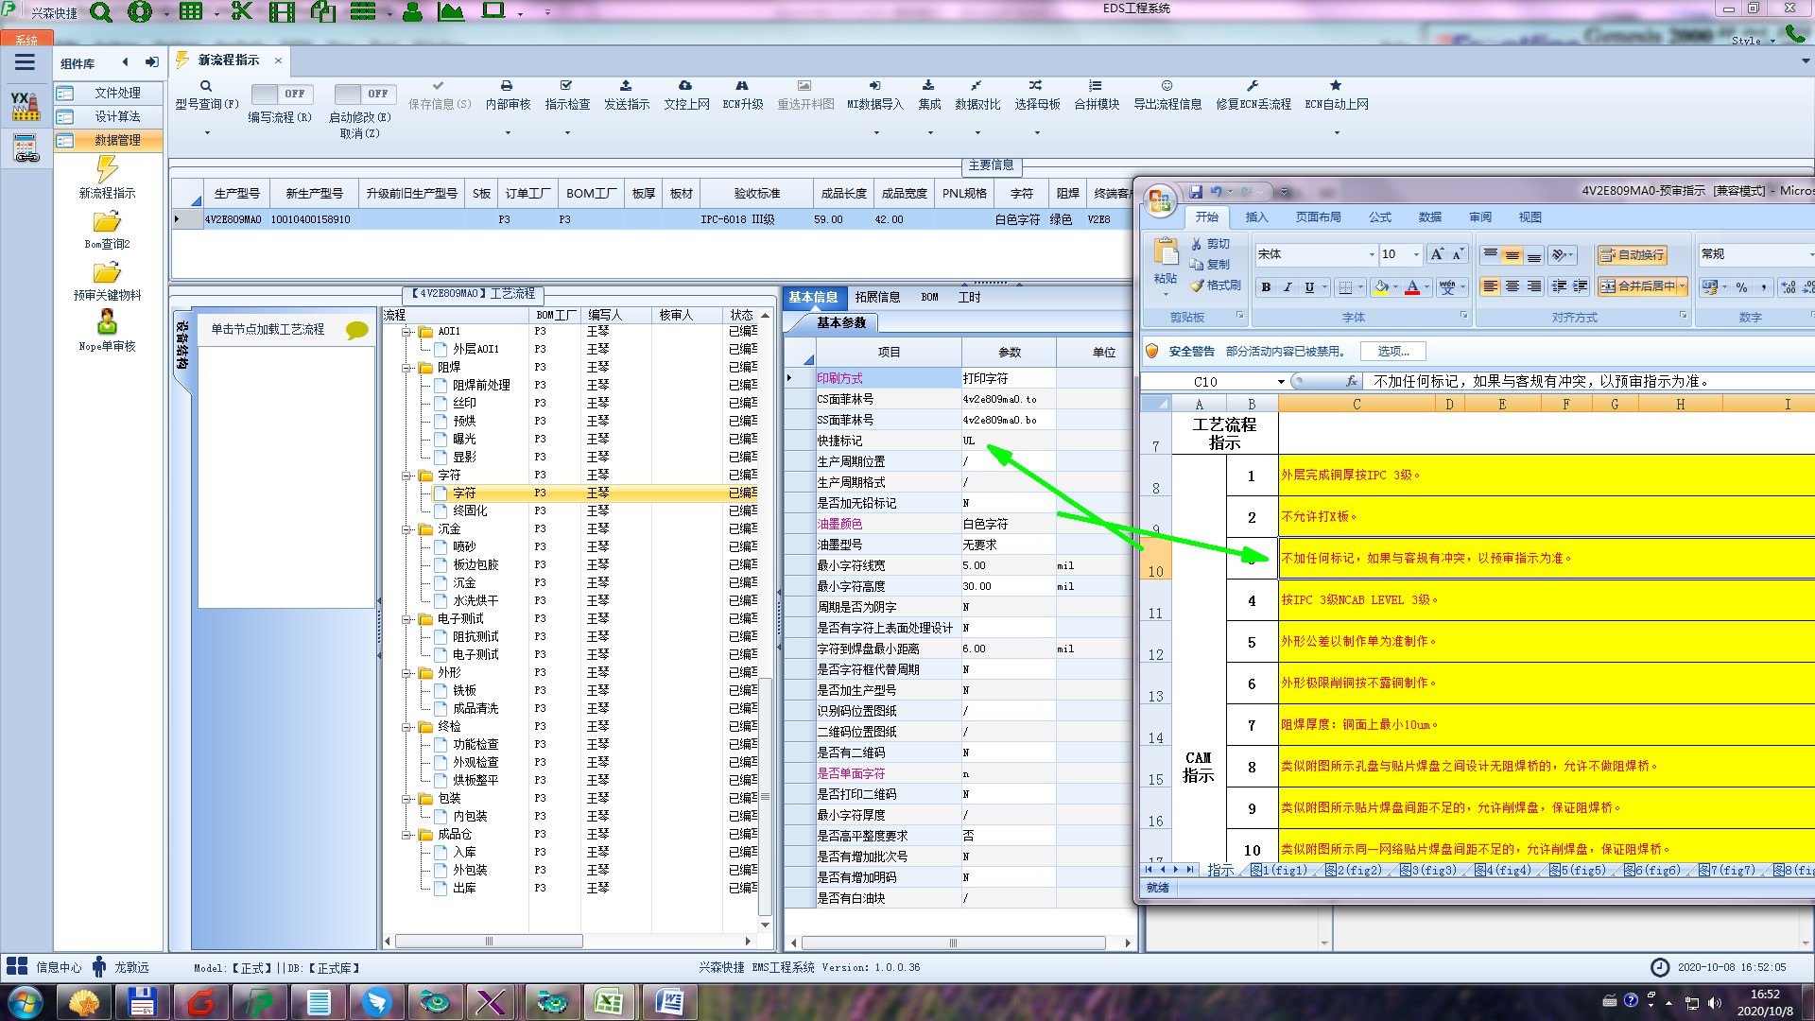This screenshot has height=1021, width=1815.
Task: Click the 选项... security warning button
Action: click(x=1392, y=352)
